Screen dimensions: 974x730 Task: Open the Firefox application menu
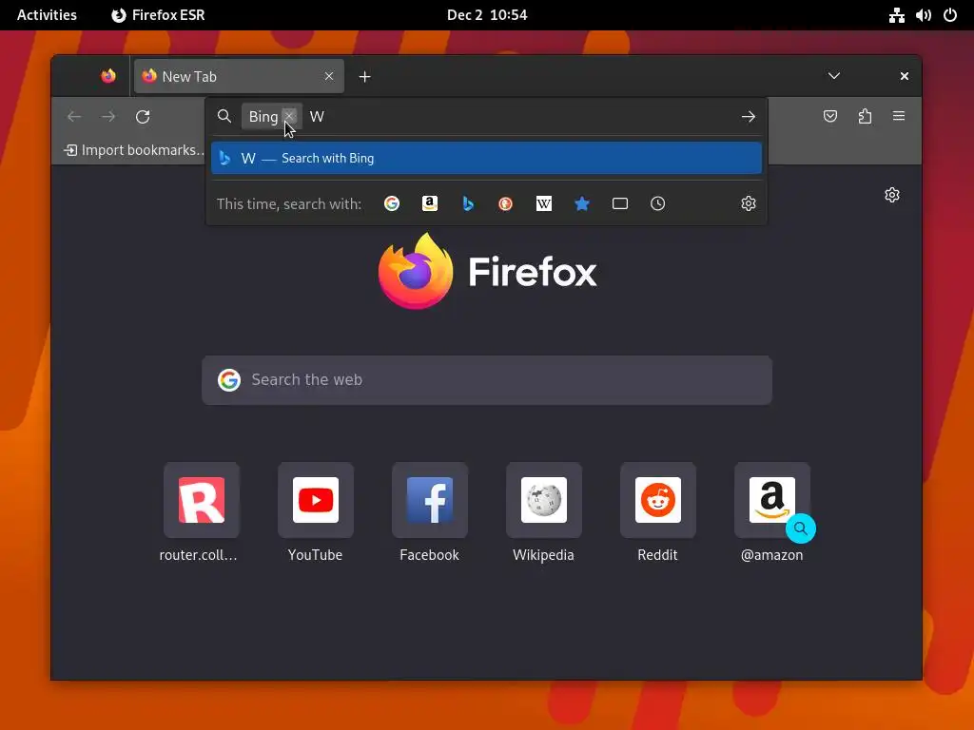(899, 116)
